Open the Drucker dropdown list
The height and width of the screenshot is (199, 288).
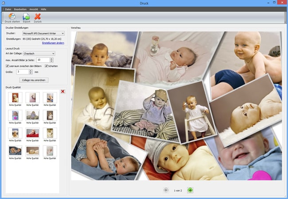click(x=62, y=33)
